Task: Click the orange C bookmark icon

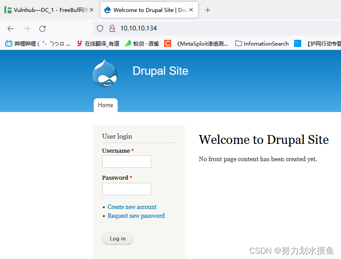Action: pos(168,43)
